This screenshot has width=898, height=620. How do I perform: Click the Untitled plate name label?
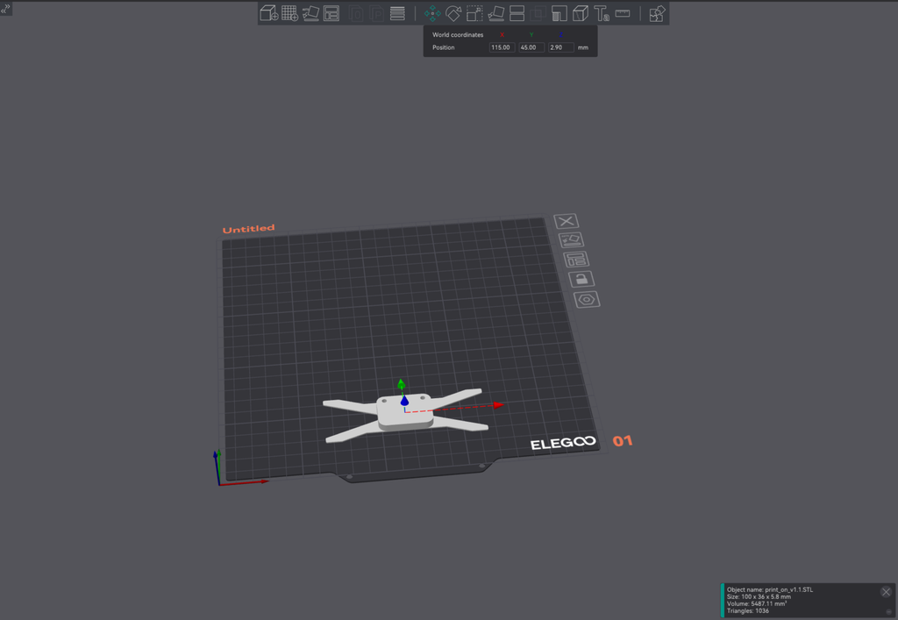(248, 229)
